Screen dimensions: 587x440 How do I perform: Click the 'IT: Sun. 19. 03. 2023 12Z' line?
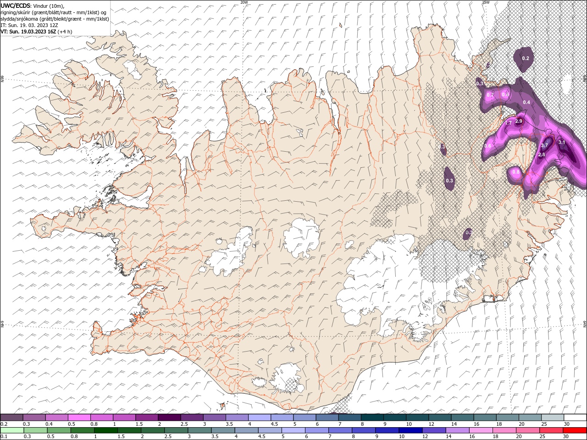pos(30,25)
